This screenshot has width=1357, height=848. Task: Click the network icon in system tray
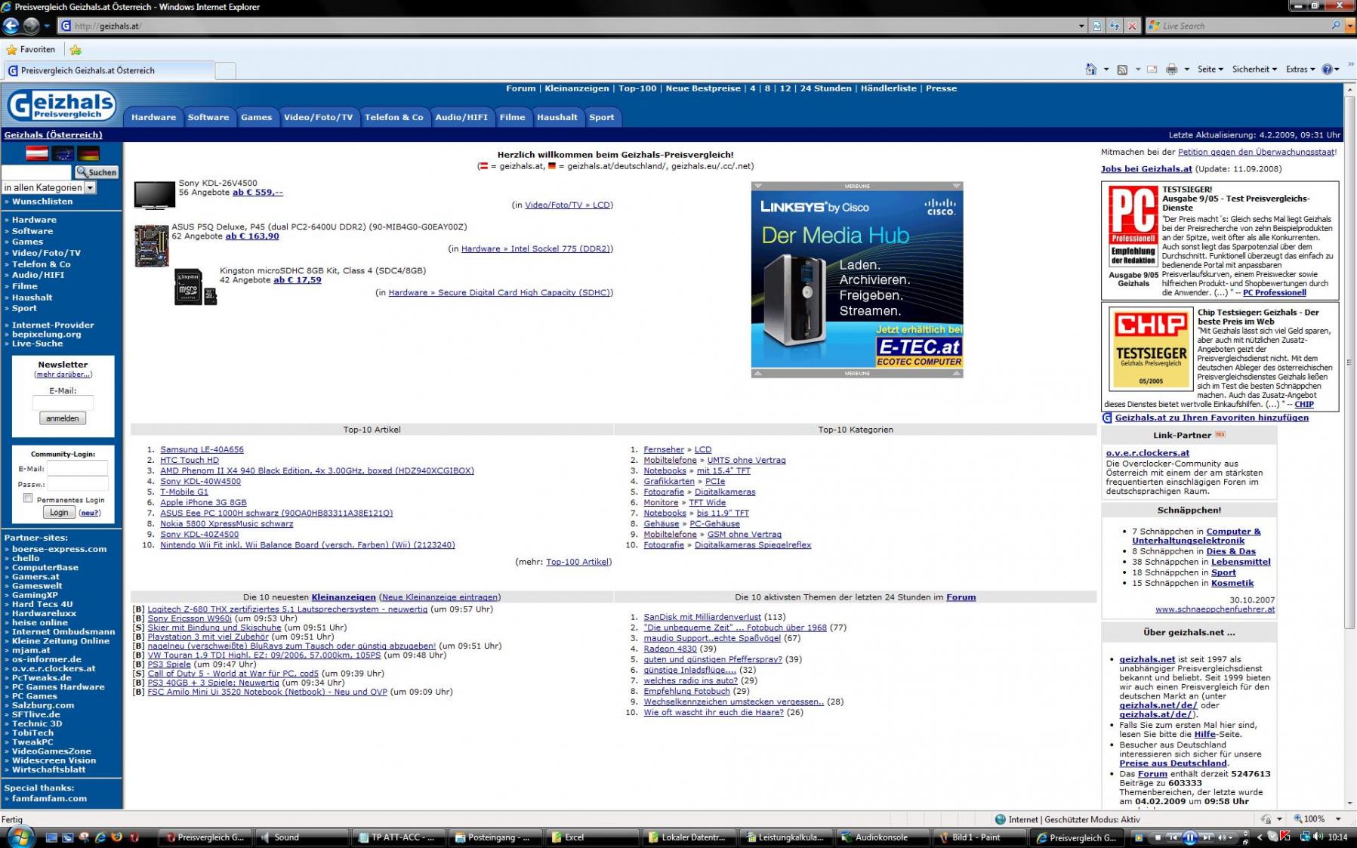pyautogui.click(x=1305, y=837)
